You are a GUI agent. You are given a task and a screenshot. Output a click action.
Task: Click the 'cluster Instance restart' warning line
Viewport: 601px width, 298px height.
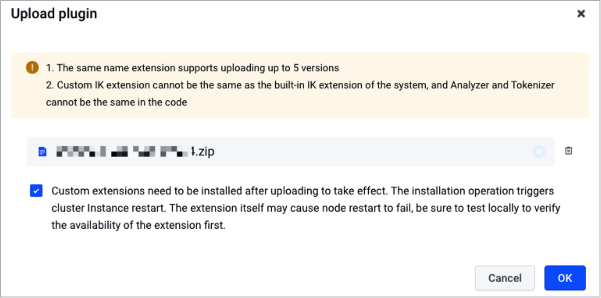pyautogui.click(x=306, y=208)
